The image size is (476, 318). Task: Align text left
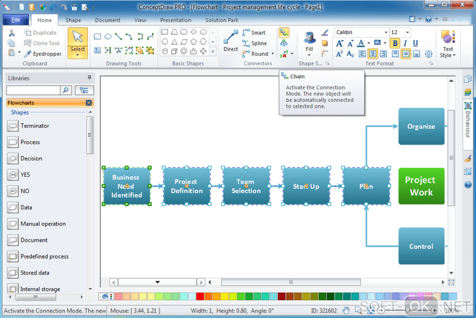[x=362, y=54]
